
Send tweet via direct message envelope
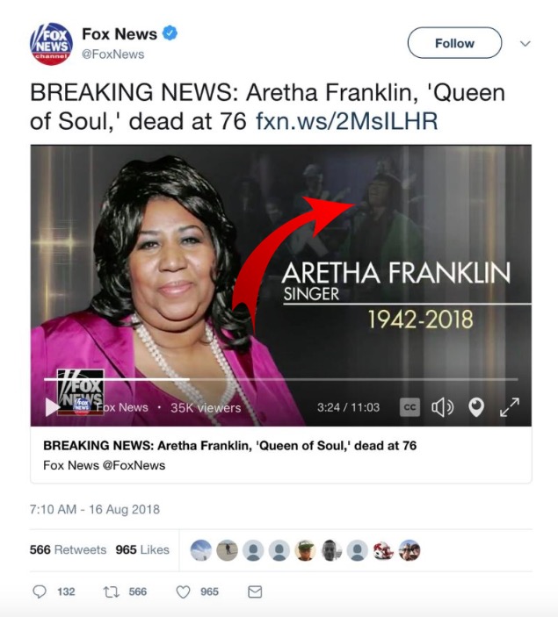[x=255, y=592]
